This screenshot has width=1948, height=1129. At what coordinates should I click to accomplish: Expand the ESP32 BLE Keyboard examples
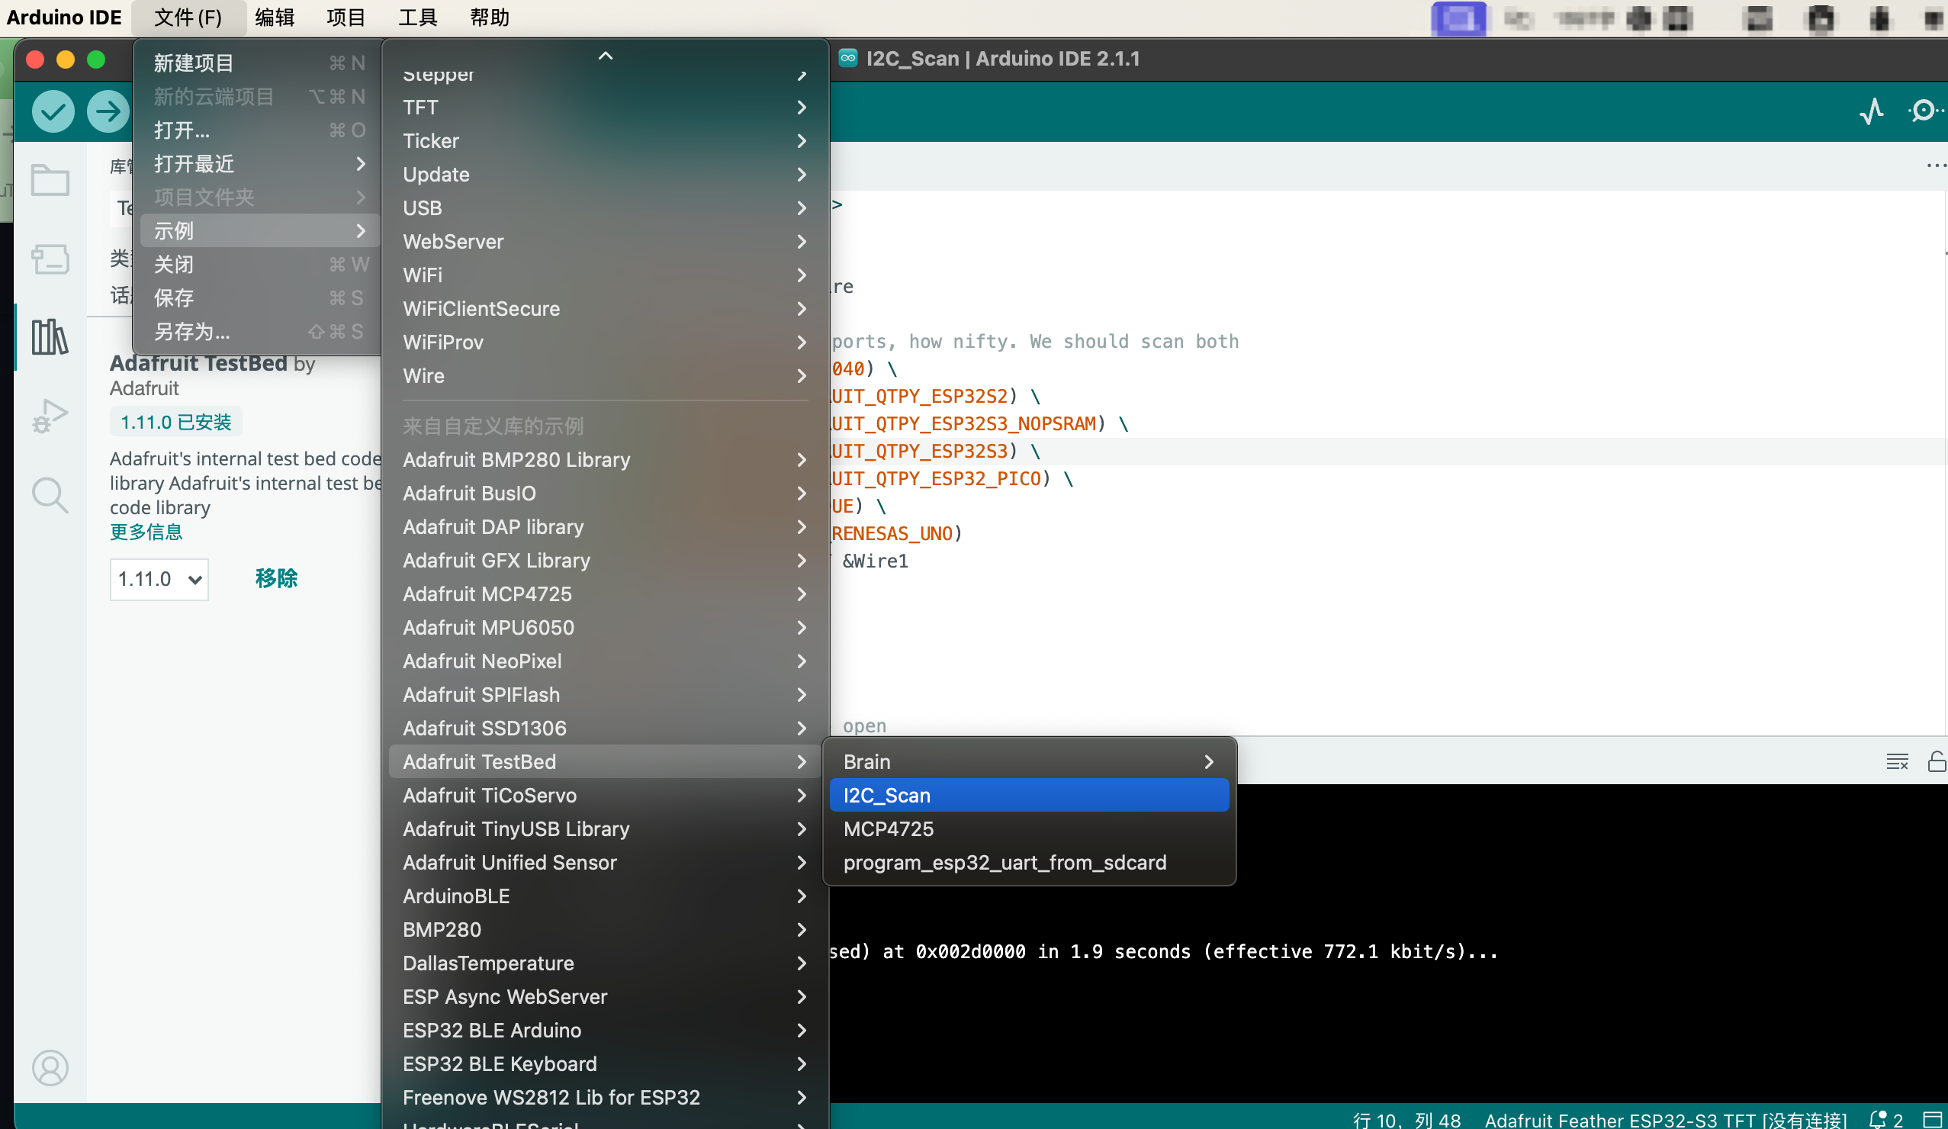click(x=606, y=1064)
